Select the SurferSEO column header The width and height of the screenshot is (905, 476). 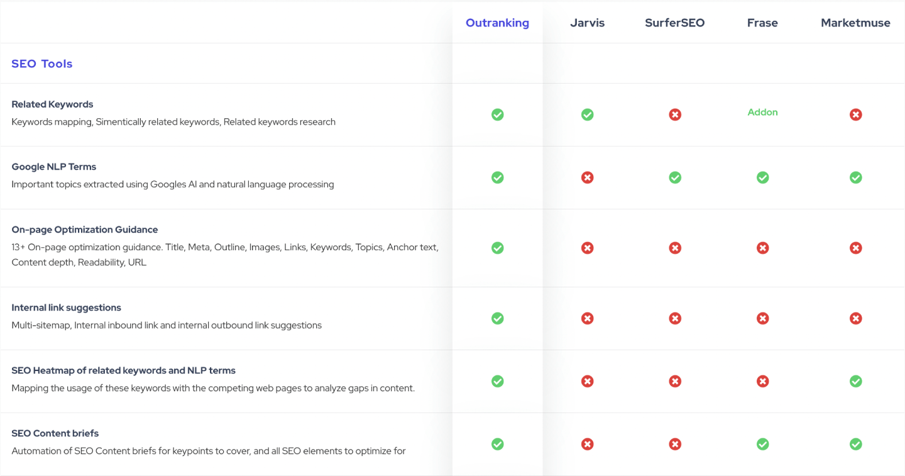[674, 23]
